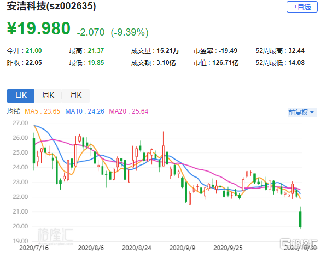Click the 成交额 value 3.10亿
Viewport: 321px width, 253px height.
point(166,63)
